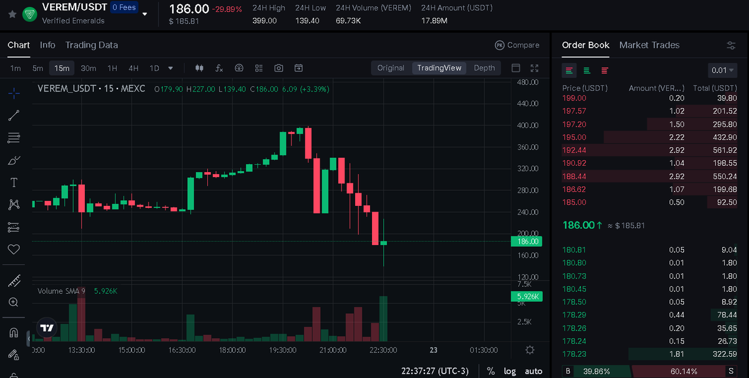Screen dimensions: 749x378
Task: Select the brush drawing tool
Action: (x=14, y=160)
